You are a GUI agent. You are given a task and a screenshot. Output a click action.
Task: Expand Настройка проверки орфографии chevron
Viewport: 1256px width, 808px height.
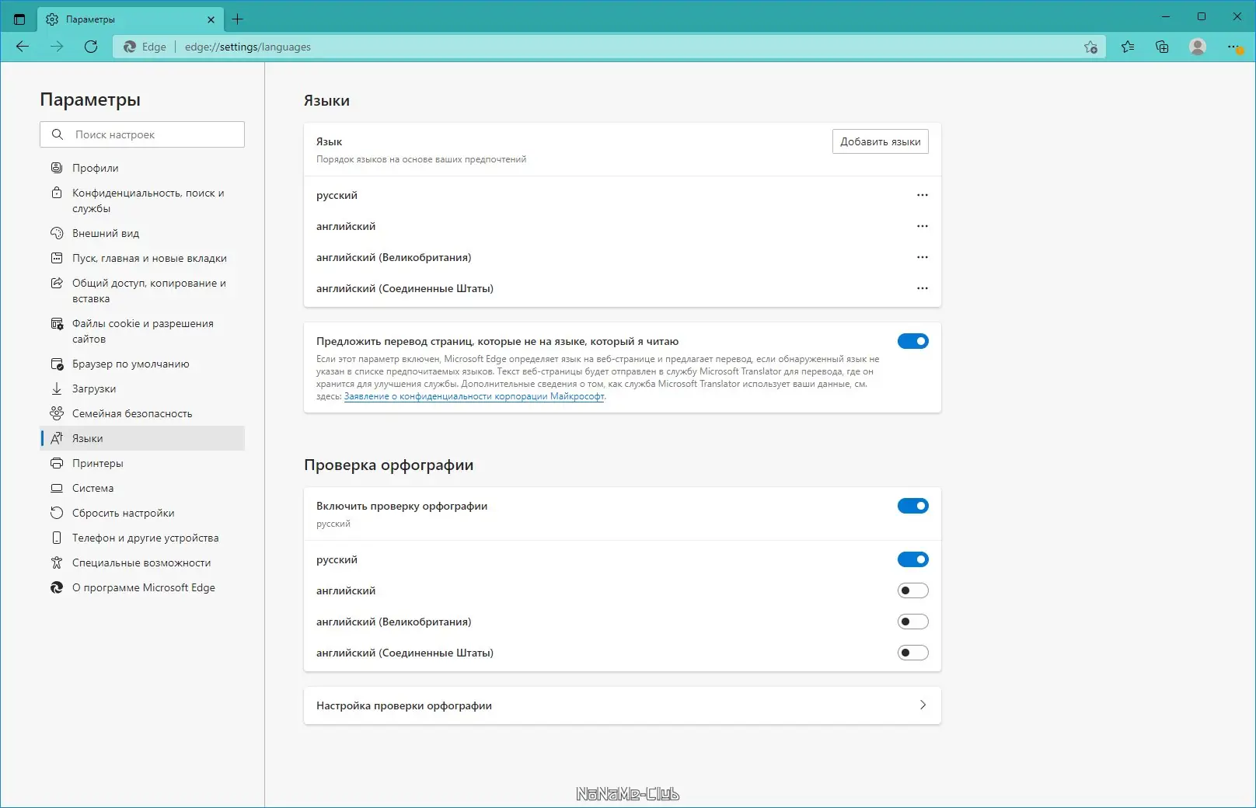click(923, 705)
